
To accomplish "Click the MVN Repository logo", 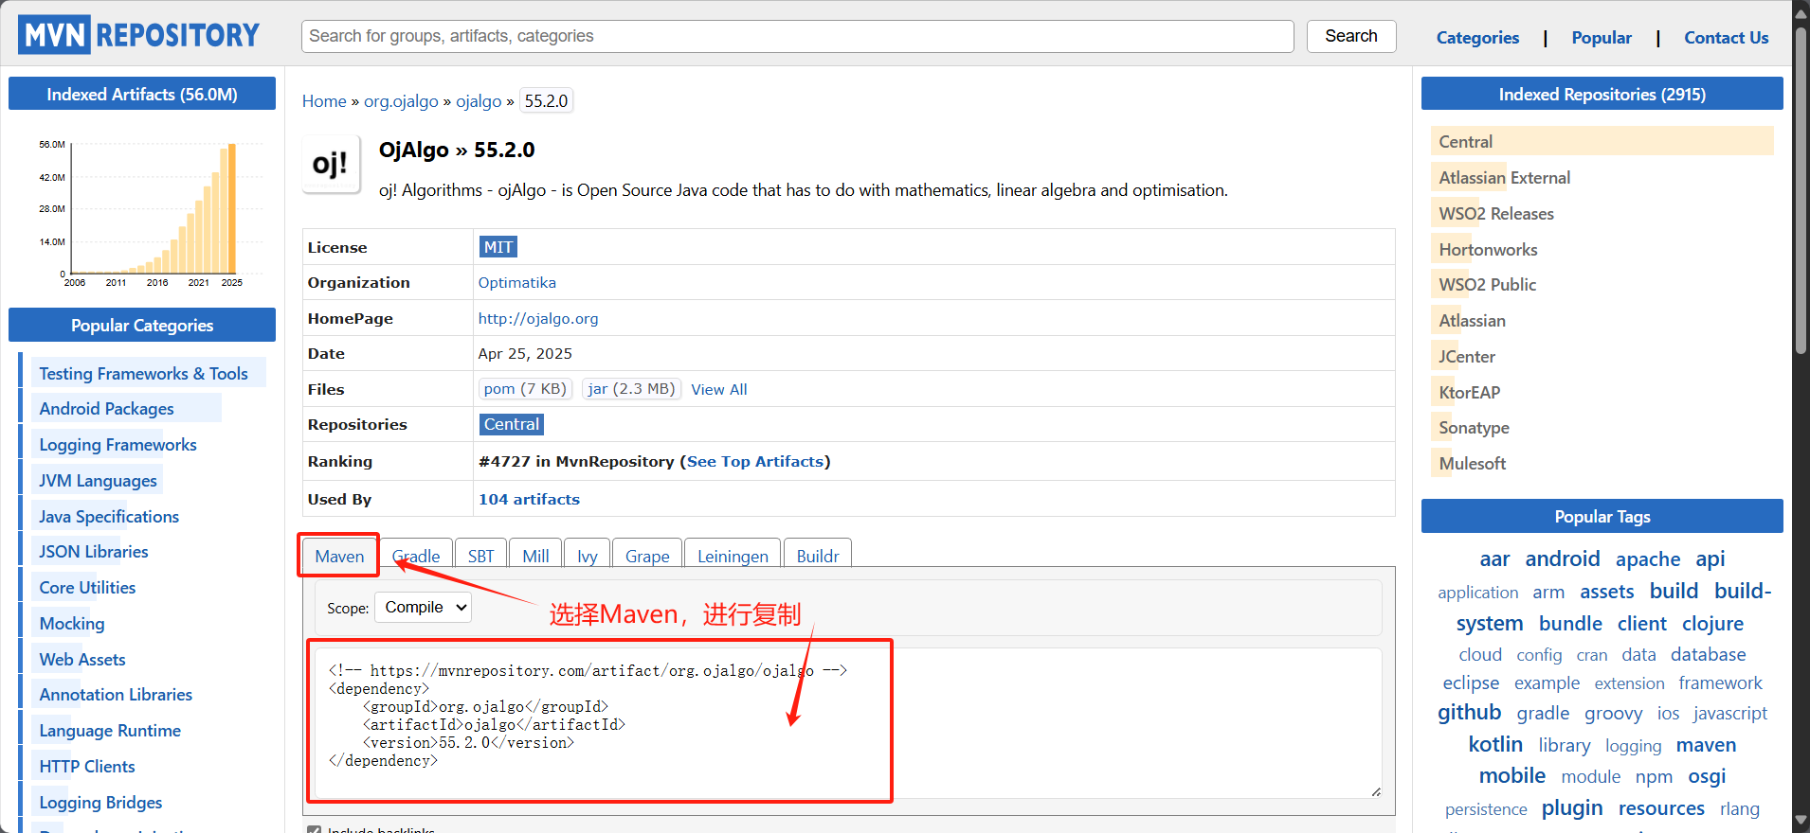I will click(138, 35).
